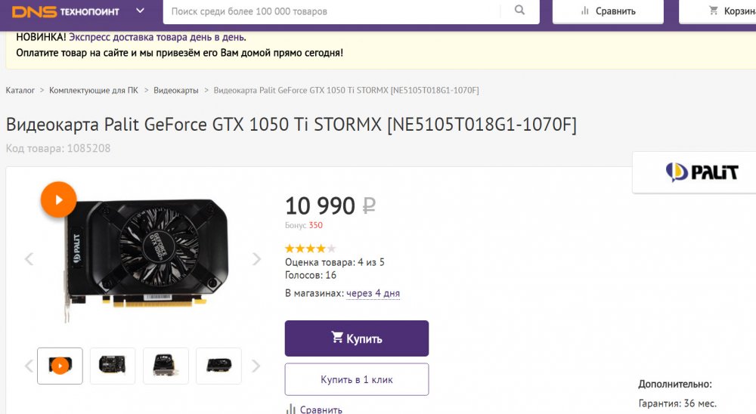Viewport: 756px width, 414px height.
Task: Expand the dropdown next to Технопоинт logo
Action: [140, 11]
